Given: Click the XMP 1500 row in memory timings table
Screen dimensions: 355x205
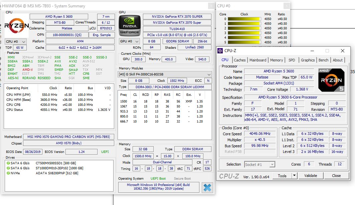Looking at the screenshot, I should 164,101.
